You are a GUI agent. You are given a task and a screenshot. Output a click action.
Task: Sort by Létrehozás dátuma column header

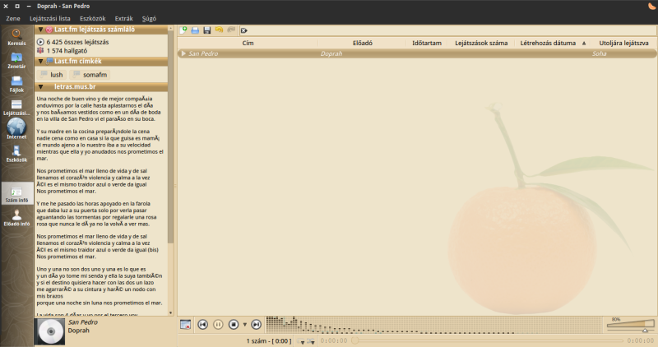(x=552, y=43)
